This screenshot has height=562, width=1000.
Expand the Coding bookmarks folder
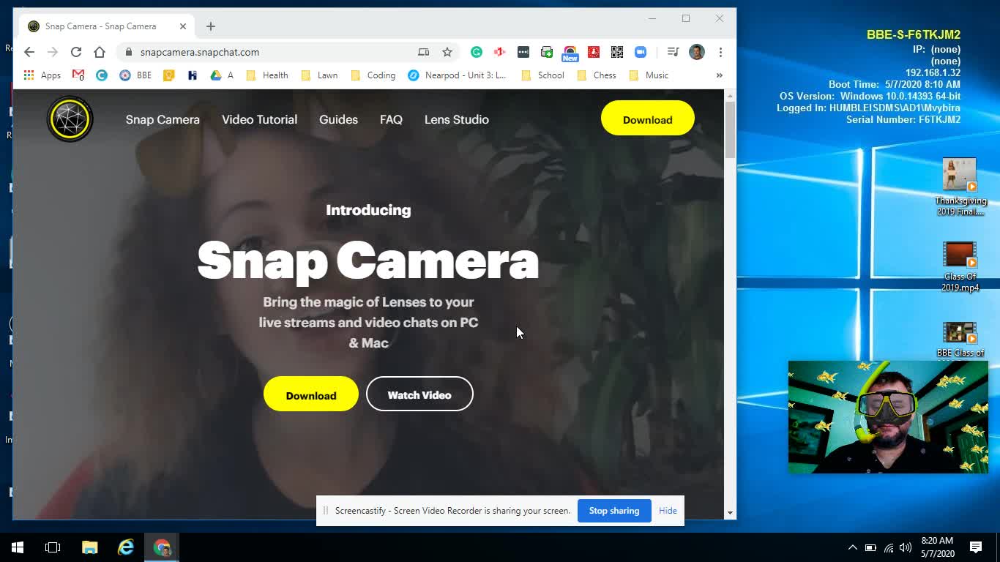click(x=373, y=75)
